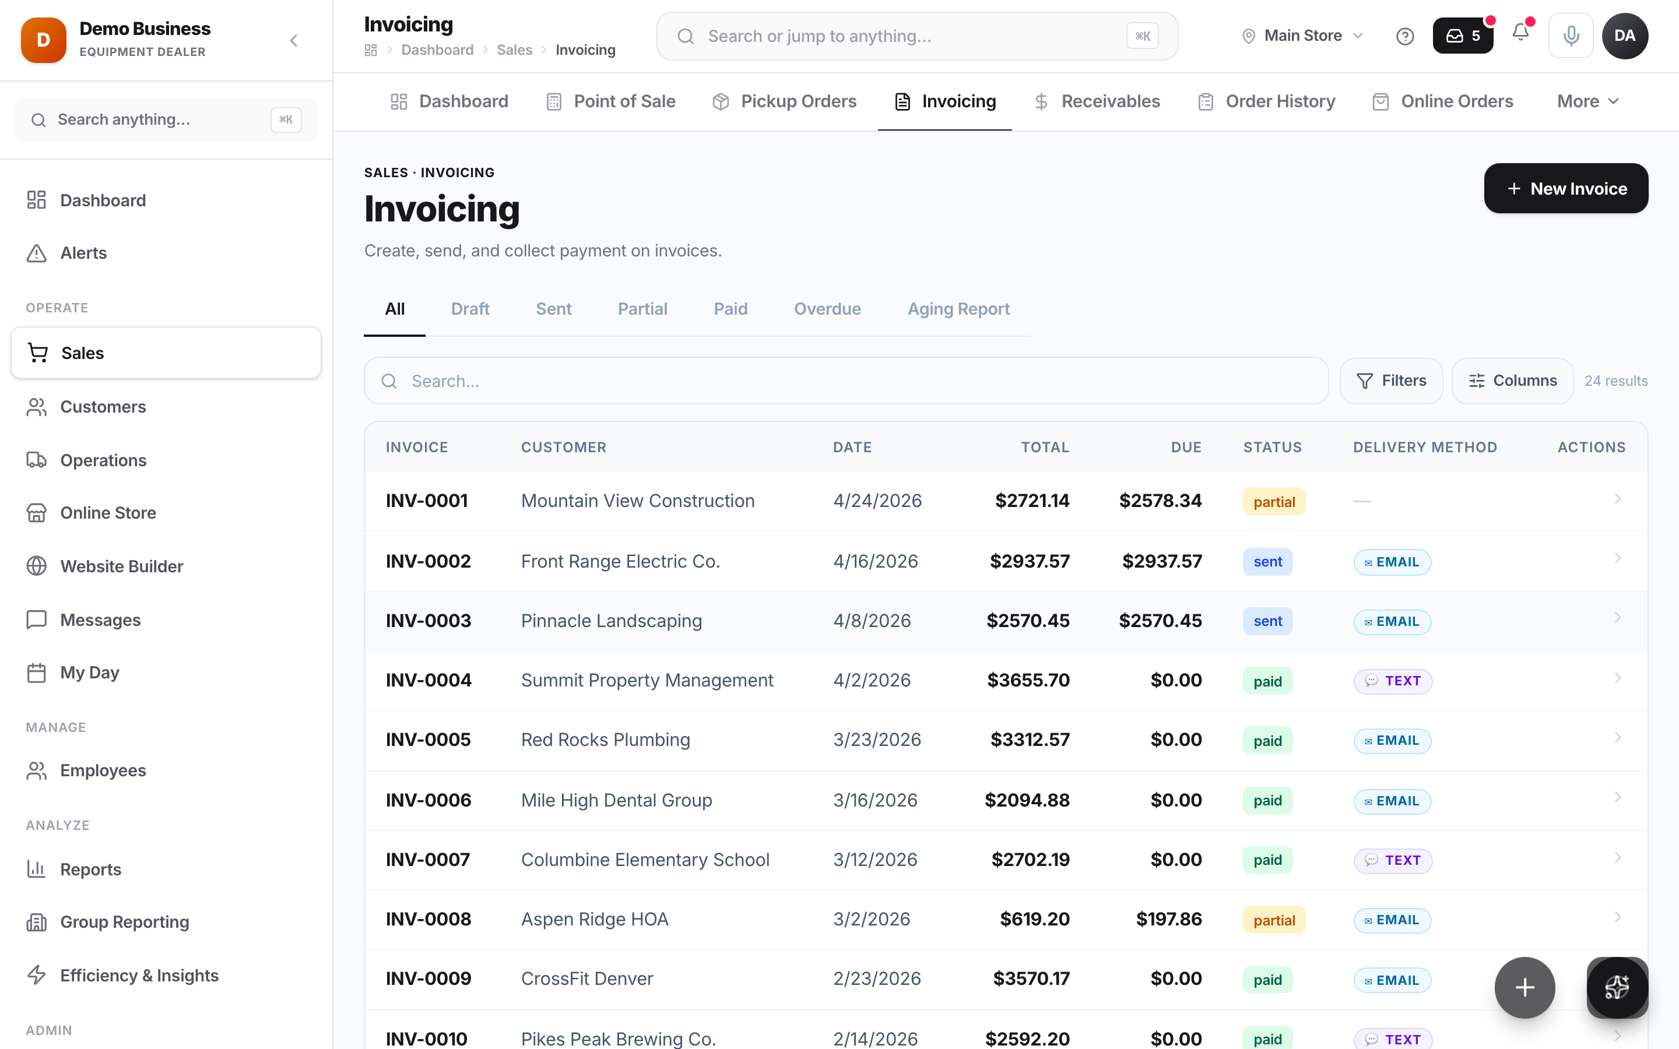Activate the microphone voice button

coord(1571,36)
